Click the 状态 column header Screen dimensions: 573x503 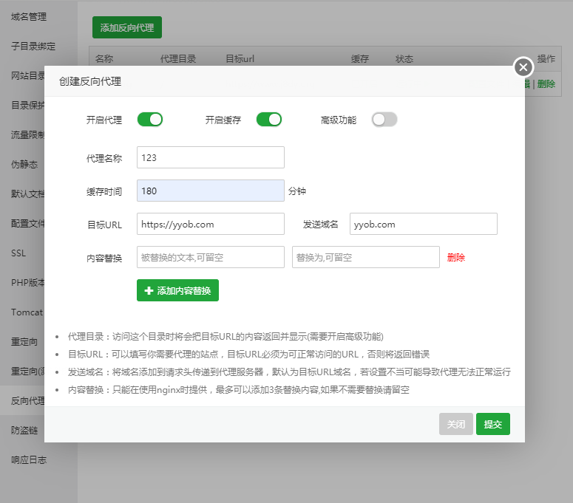coord(404,59)
